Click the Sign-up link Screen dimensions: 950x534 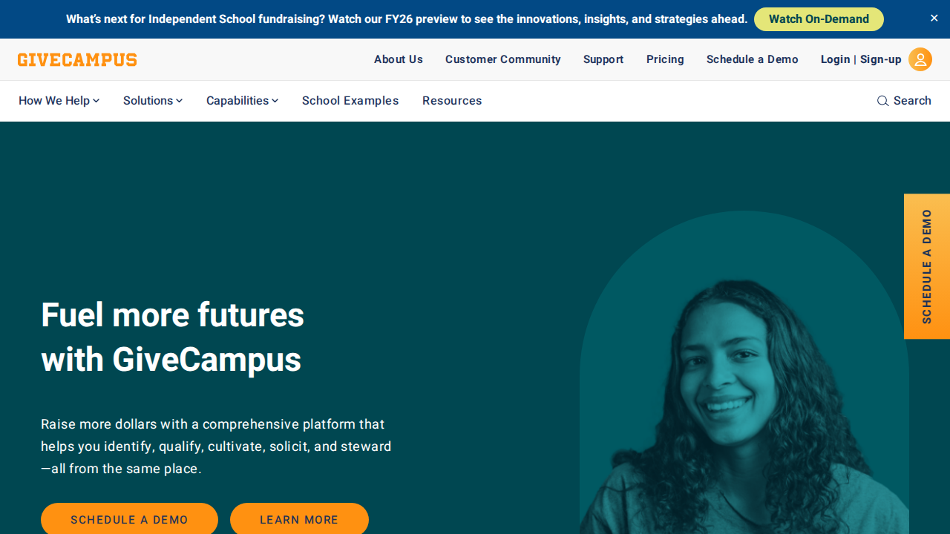[881, 59]
